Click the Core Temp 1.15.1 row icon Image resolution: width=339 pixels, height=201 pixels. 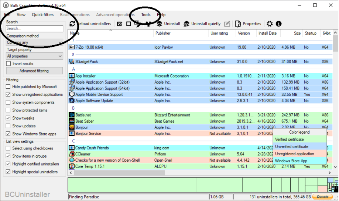click(72, 166)
